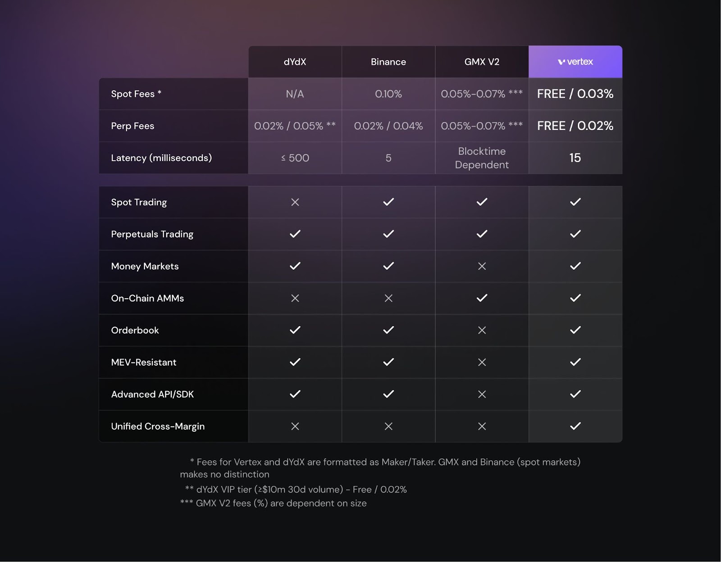The height and width of the screenshot is (562, 721).
Task: Click the GMX V2 Spot Trading checkmark
Action: (482, 202)
